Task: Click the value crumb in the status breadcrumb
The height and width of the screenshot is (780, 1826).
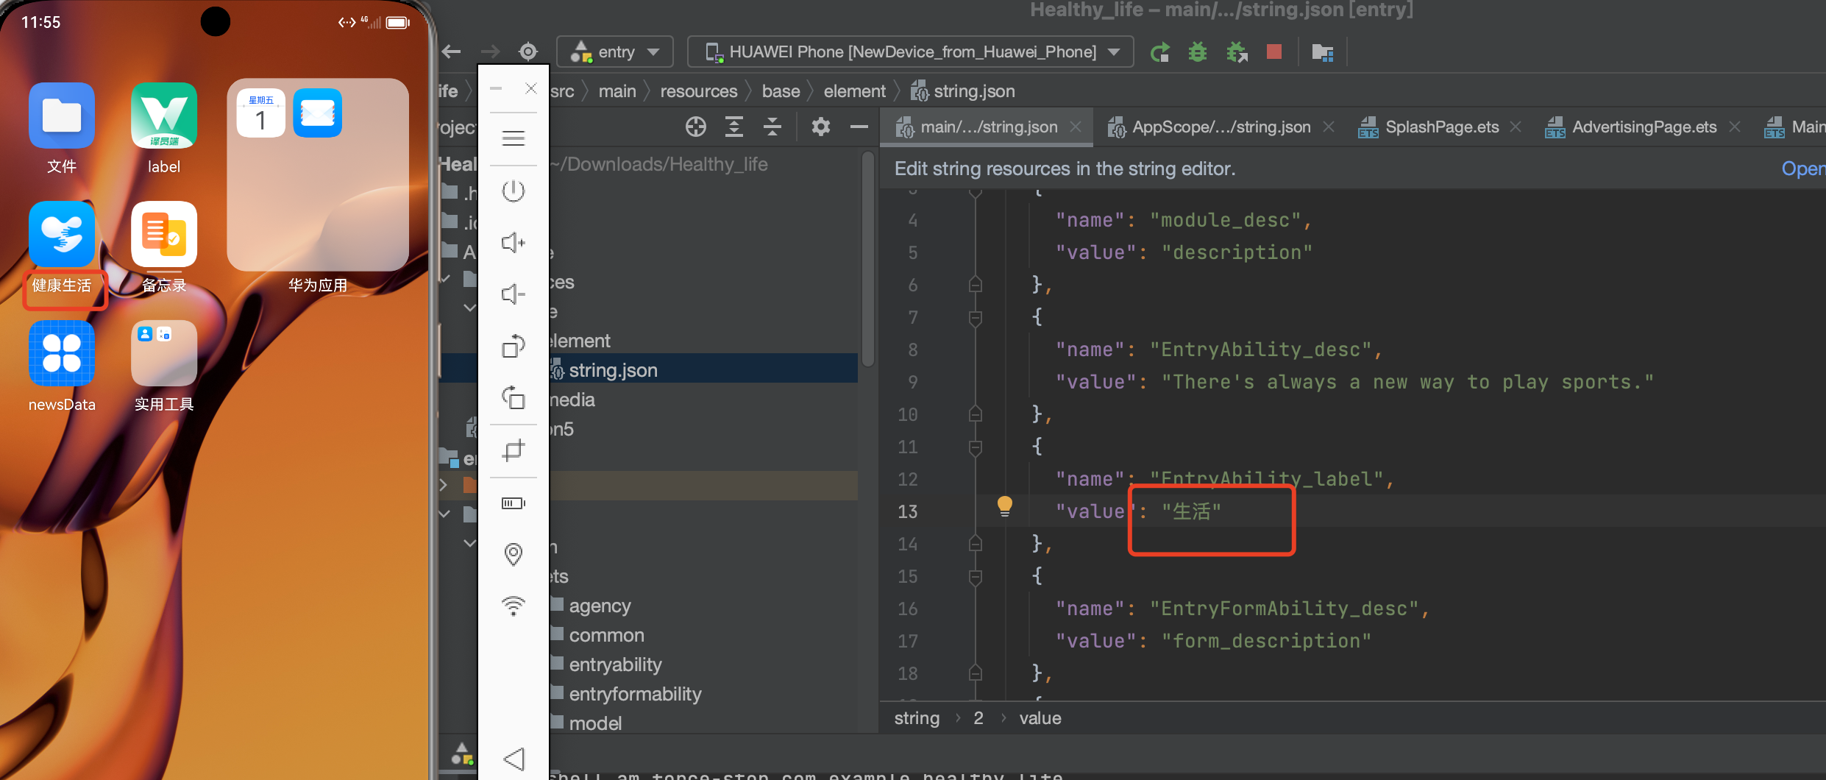Action: click(1040, 718)
